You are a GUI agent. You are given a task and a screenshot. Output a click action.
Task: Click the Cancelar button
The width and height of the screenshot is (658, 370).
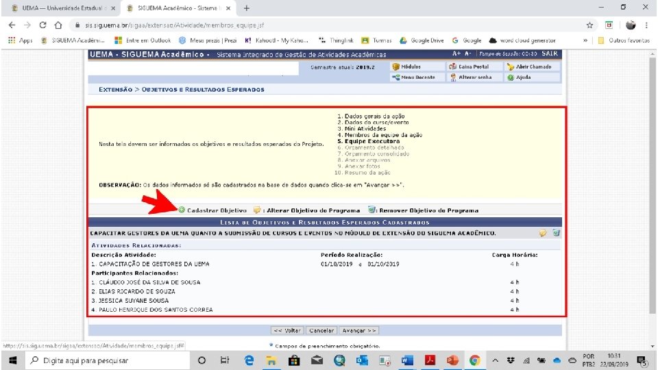coord(321,330)
